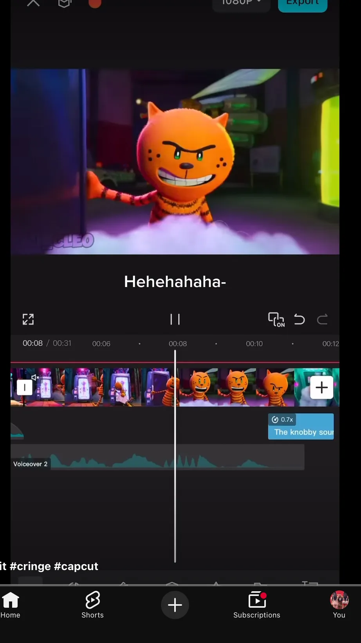Undo the last edit
Viewport: 361px width, 643px height.
coord(300,319)
